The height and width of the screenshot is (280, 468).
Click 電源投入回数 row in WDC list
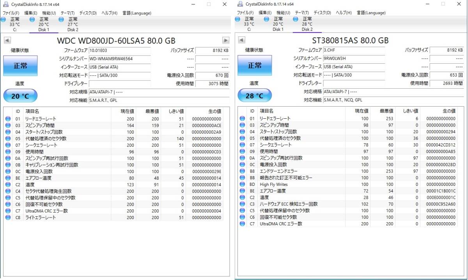(113, 171)
